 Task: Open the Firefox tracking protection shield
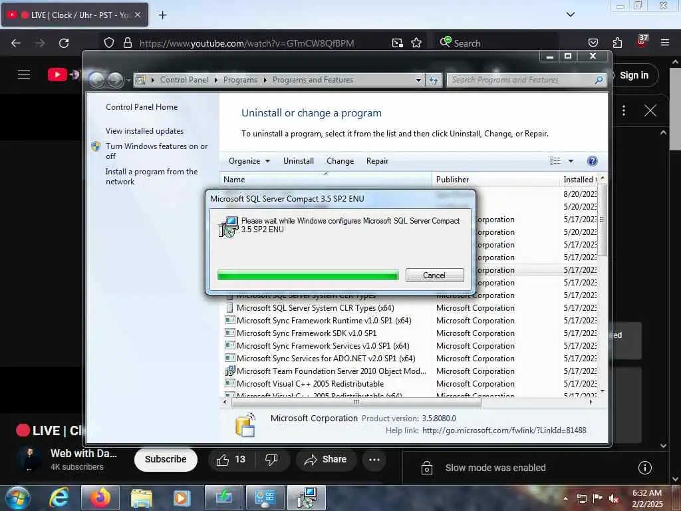click(x=109, y=43)
